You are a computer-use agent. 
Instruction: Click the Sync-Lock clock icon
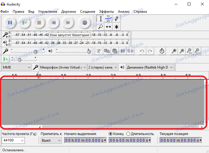click(x=162, y=51)
